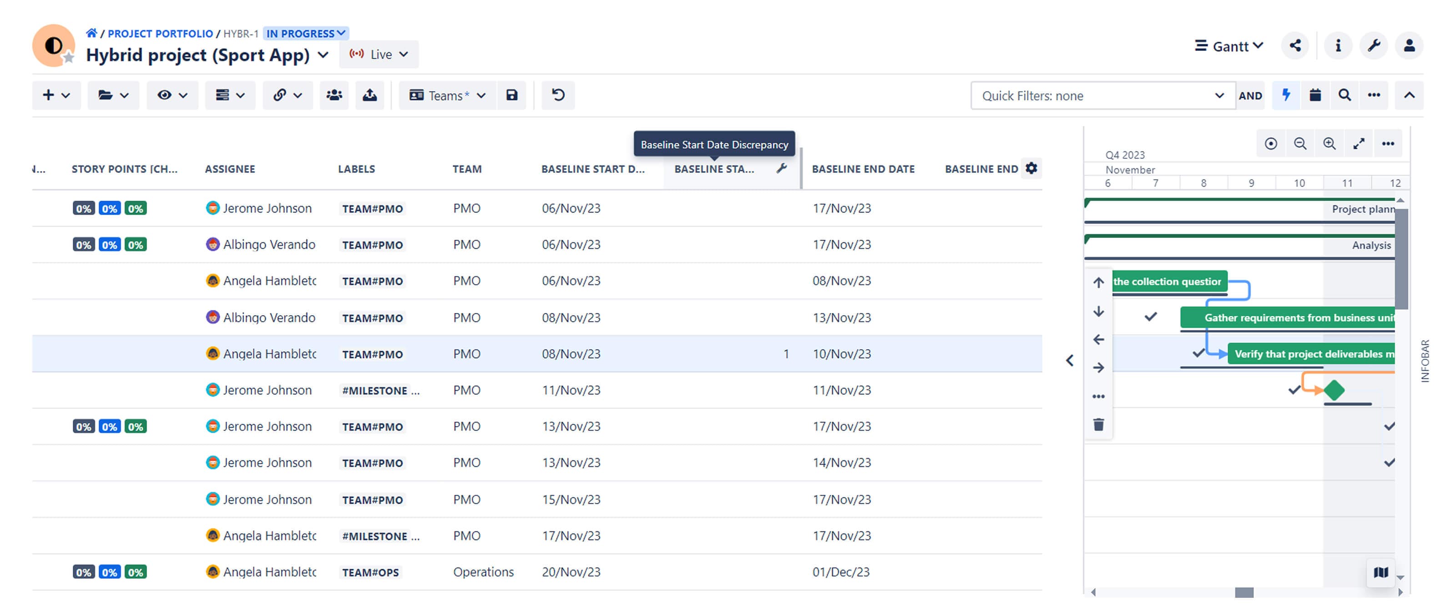
Task: Collapse the Gantt panel with the left chevron
Action: coord(1069,361)
